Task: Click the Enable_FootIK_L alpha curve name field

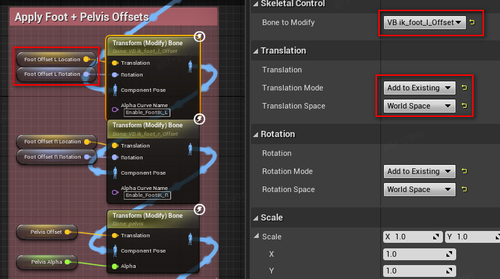Action: point(147,112)
